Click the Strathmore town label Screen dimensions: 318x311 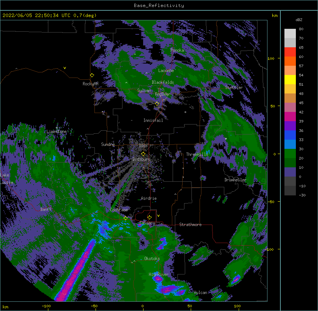190,225
